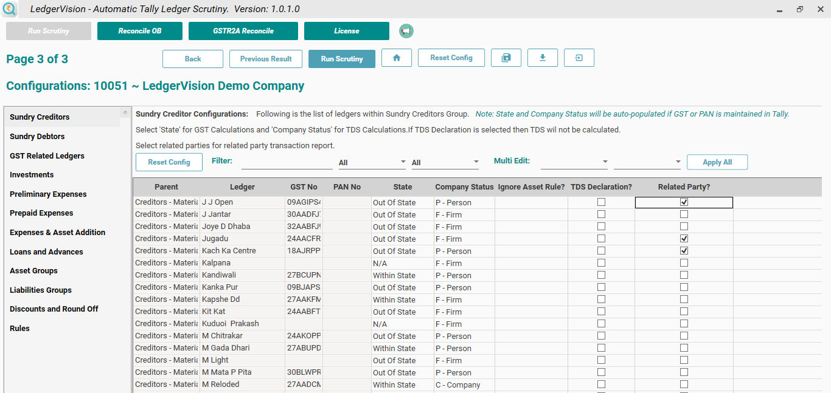Viewport: 831px width, 393px height.
Task: Click the GSTR2A Reconcile button
Action: coord(243,30)
